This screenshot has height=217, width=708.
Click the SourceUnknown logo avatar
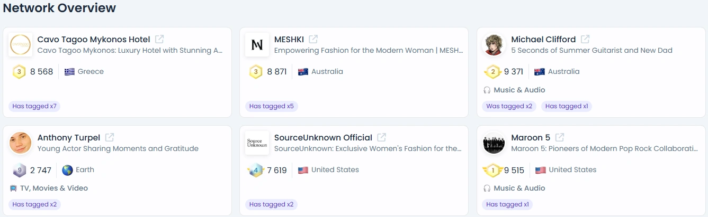point(257,143)
